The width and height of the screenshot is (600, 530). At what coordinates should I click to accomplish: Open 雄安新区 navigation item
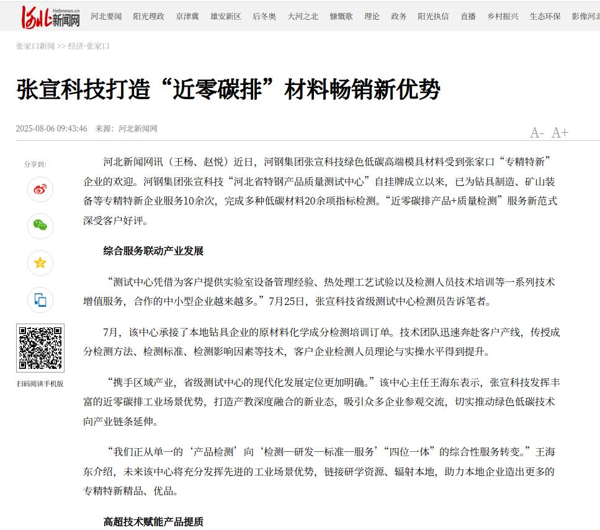coord(226,16)
